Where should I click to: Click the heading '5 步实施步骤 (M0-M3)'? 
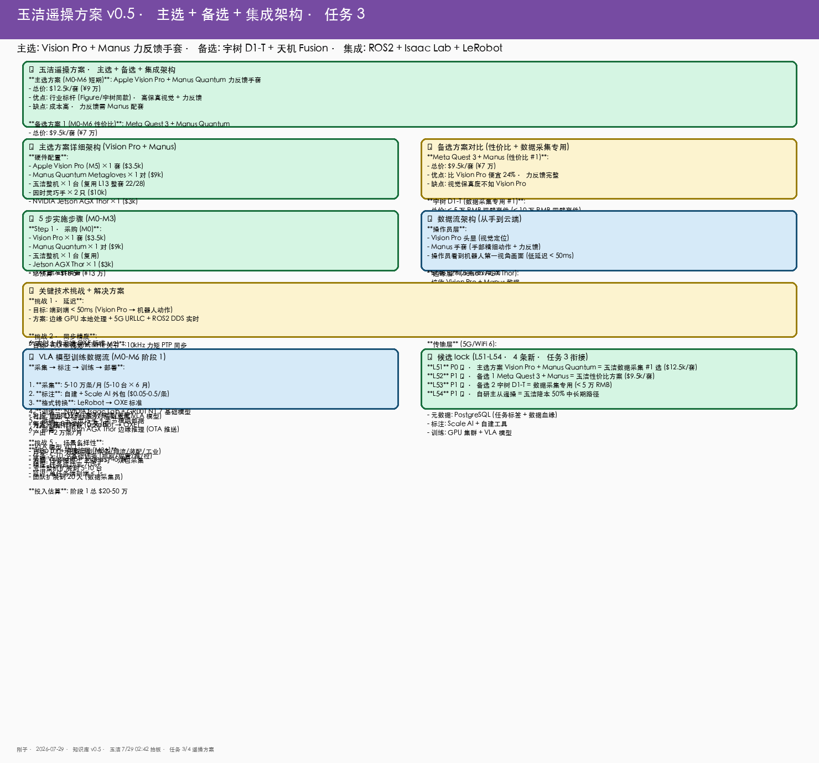[77, 219]
